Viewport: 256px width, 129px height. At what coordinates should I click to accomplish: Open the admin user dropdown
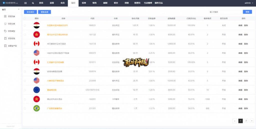click(x=248, y=3)
